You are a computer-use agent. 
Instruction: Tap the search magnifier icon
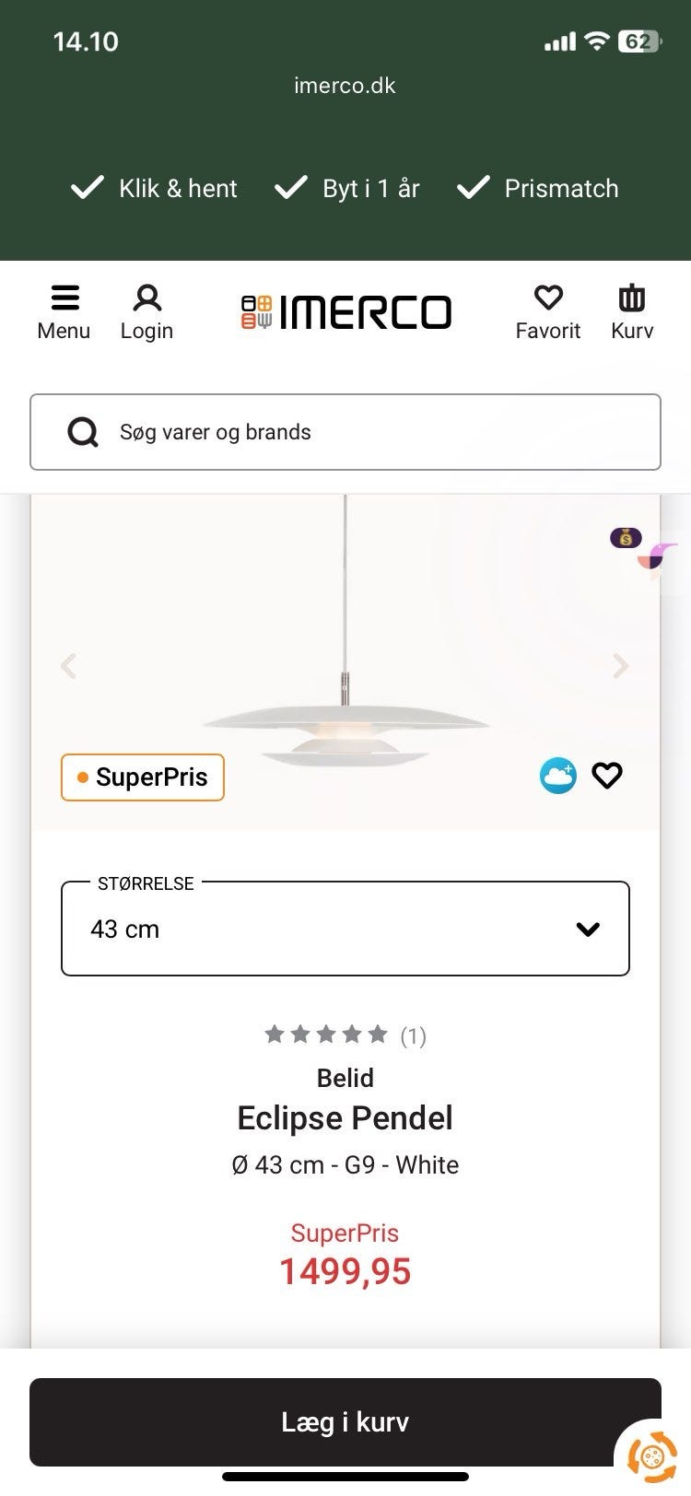(83, 432)
